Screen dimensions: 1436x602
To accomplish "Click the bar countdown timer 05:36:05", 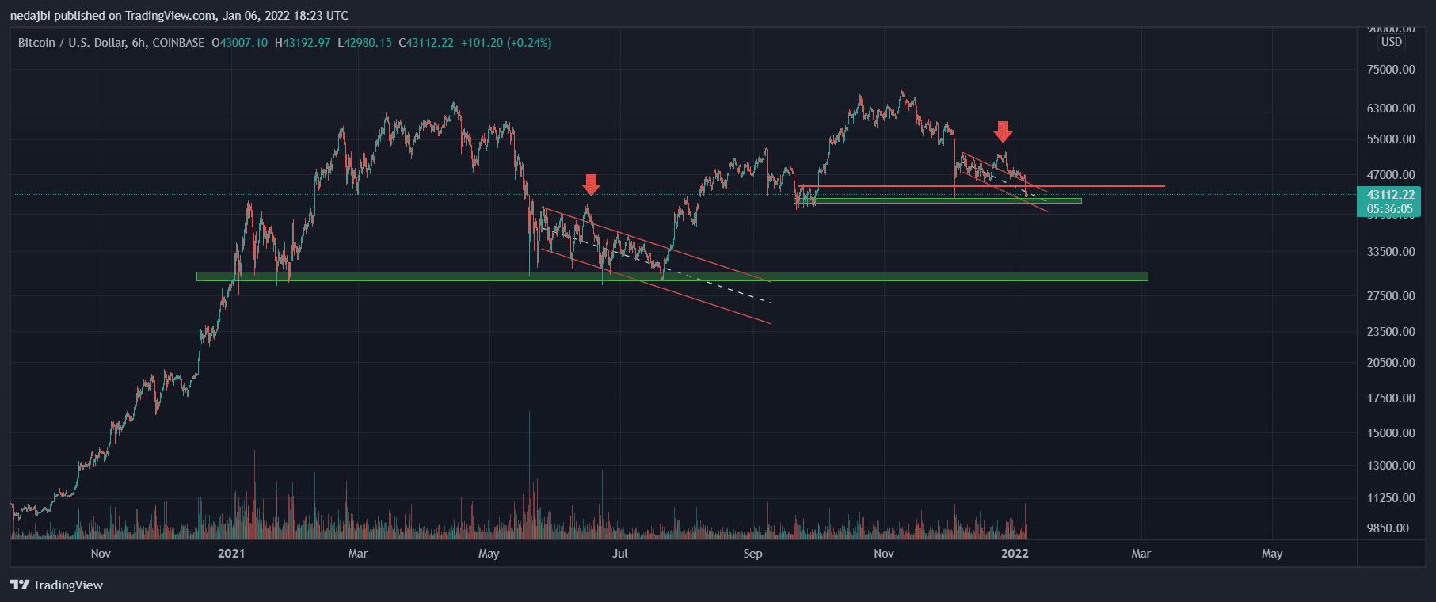I will click(1390, 209).
